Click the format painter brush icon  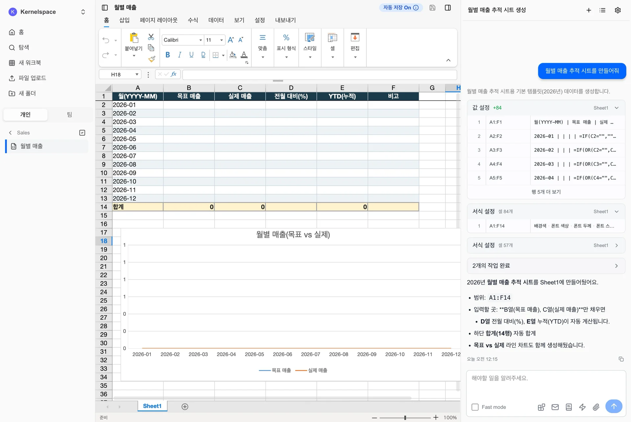point(152,59)
